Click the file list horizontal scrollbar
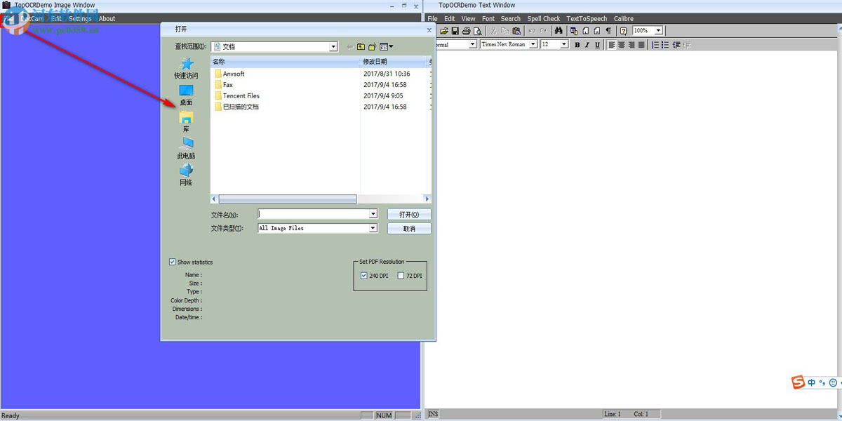This screenshot has height=421, width=842. tap(321, 199)
